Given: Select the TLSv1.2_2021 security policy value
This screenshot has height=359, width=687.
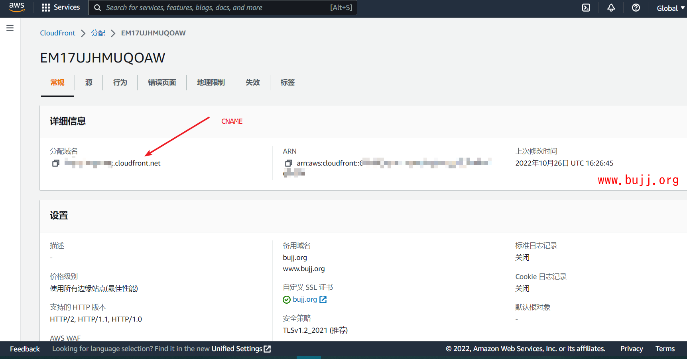Looking at the screenshot, I should coord(315,330).
